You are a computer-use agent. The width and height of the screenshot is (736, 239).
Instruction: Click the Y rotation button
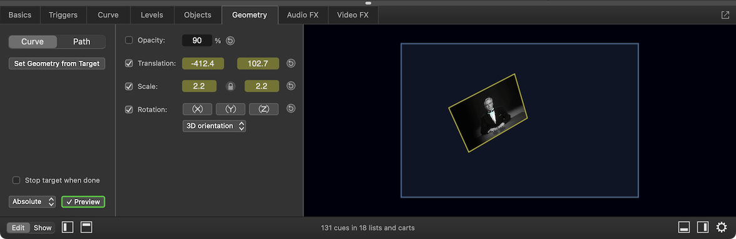click(230, 109)
